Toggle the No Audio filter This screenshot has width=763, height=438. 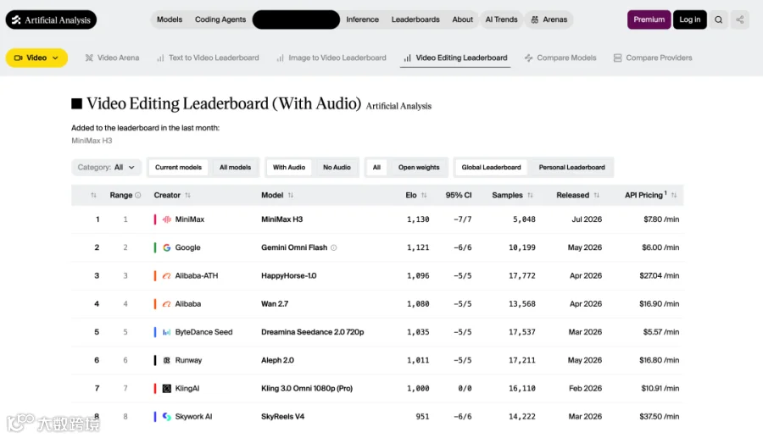click(337, 167)
